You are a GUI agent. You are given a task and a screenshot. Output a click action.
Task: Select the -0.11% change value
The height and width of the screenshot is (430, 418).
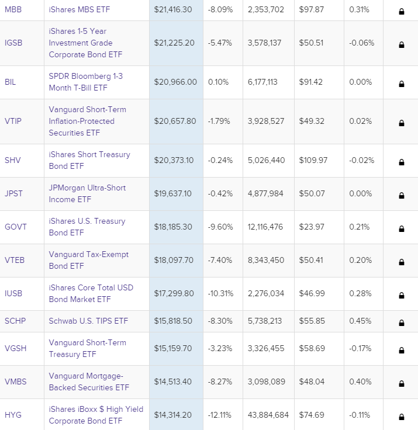[360, 415]
